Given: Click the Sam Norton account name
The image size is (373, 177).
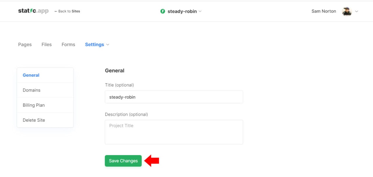Looking at the screenshot, I should 323,11.
